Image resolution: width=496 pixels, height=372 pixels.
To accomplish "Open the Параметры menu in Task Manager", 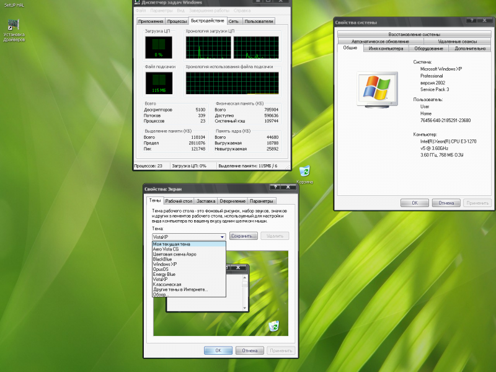I will point(161,11).
